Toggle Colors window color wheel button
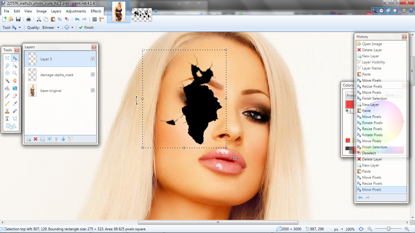415x233 pixels. 395,11
